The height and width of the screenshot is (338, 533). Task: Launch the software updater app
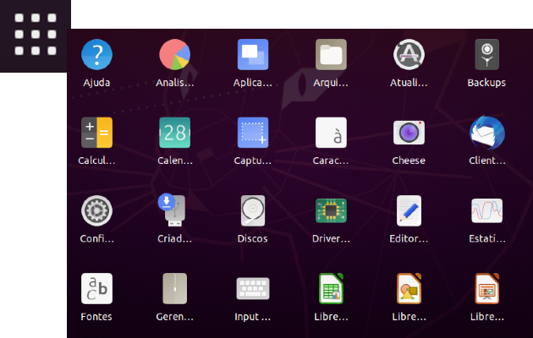[x=409, y=55]
